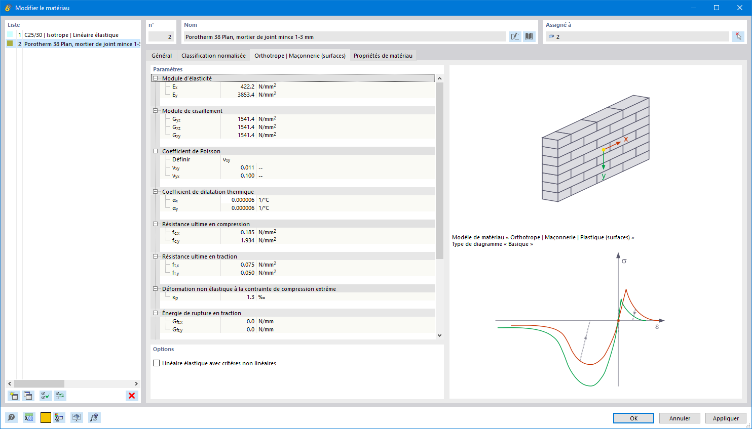
Task: Click the fx formula view icon
Action: coord(94,417)
